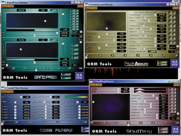This screenshot has height=136, width=181.
Task: Click flip button in BandPass
Action: point(75,57)
